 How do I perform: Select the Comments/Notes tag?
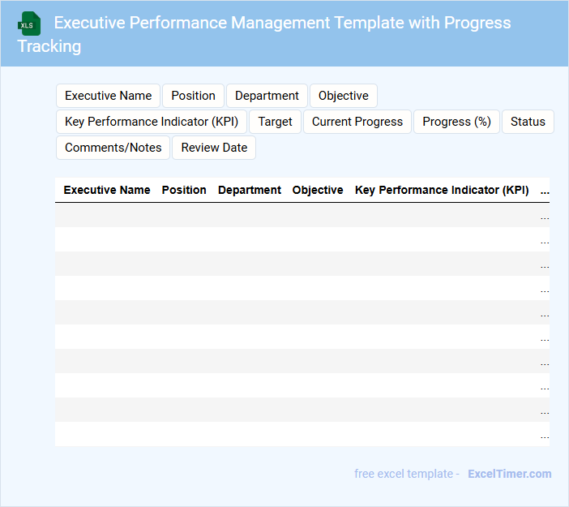tap(113, 148)
